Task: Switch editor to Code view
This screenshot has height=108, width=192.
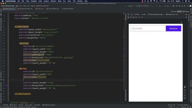Action: point(173,11)
